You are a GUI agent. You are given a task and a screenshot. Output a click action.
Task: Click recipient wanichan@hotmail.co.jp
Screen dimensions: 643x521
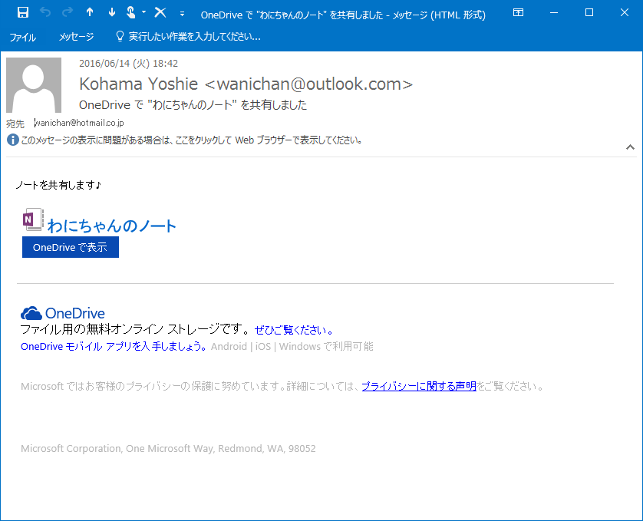click(79, 123)
